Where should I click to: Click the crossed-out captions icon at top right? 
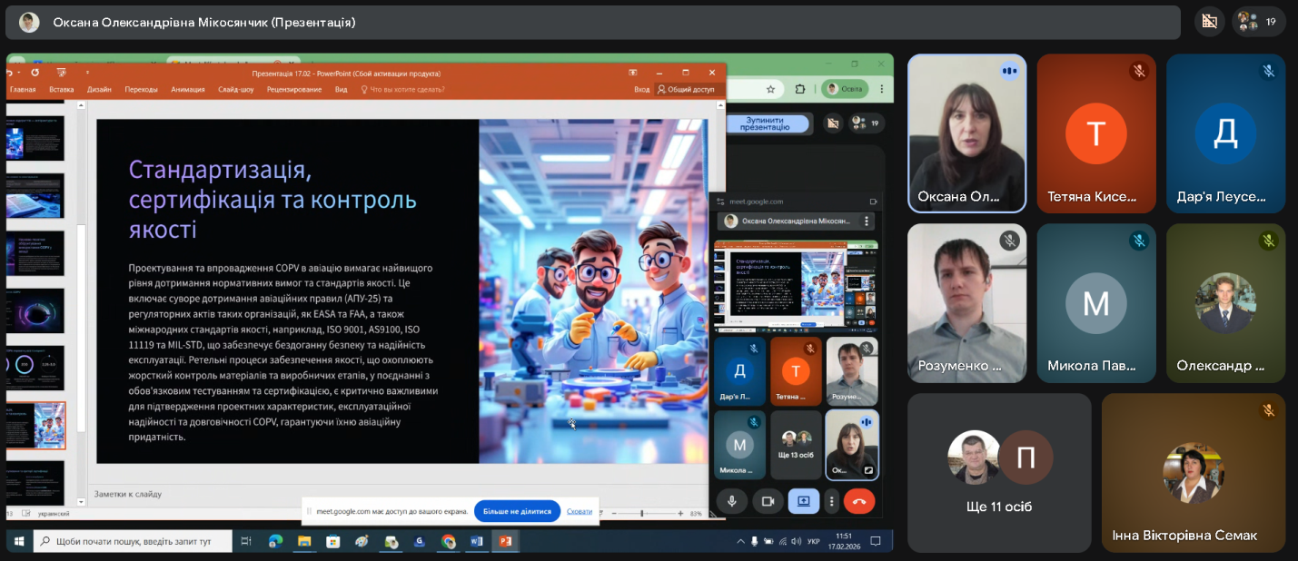click(x=1209, y=22)
